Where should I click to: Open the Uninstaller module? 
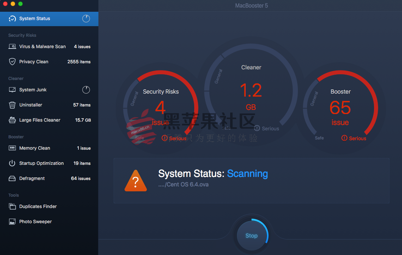click(x=49, y=105)
